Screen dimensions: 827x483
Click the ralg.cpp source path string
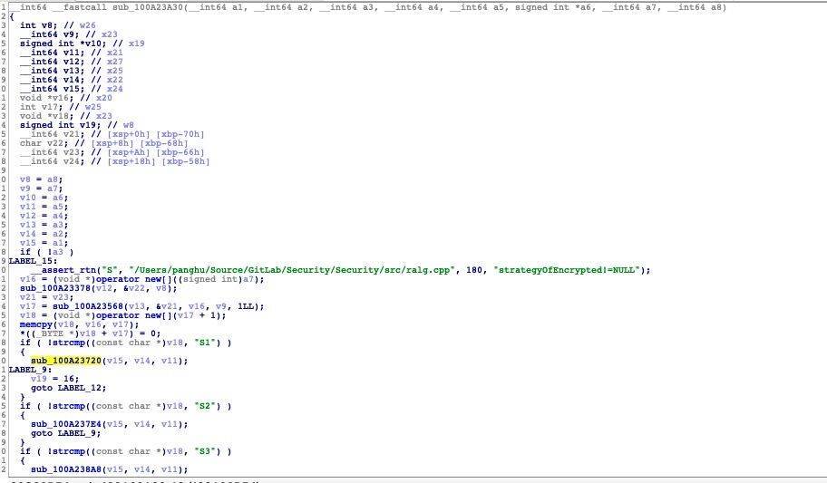[x=292, y=270]
